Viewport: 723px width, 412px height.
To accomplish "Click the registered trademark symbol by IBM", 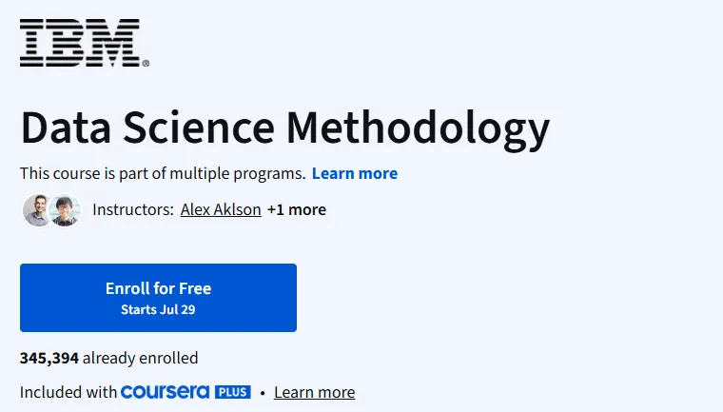I will click(x=146, y=63).
